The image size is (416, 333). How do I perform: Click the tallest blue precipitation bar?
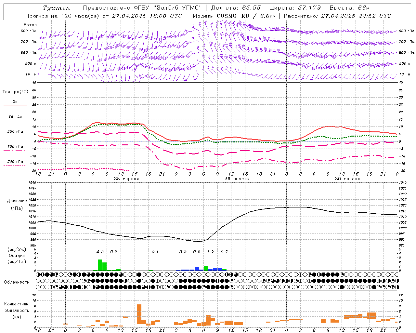(x=197, y=269)
